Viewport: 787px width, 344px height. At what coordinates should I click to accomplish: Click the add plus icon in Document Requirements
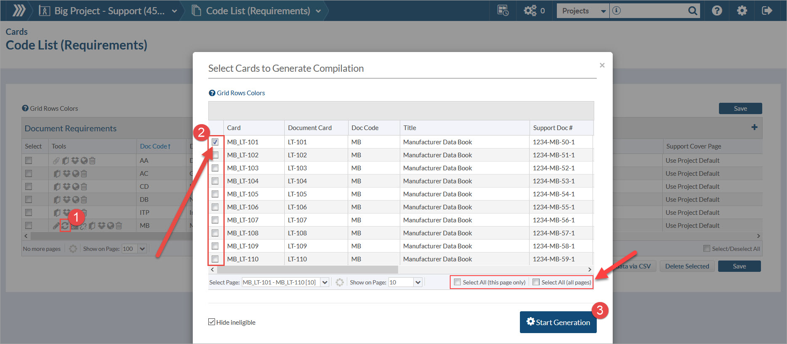[x=754, y=127]
